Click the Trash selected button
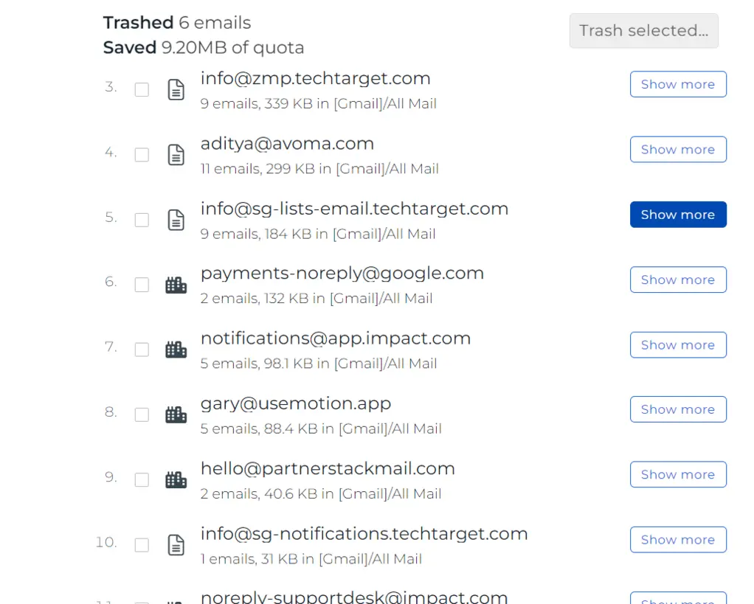Viewport: 754px width, 604px height. click(x=643, y=30)
